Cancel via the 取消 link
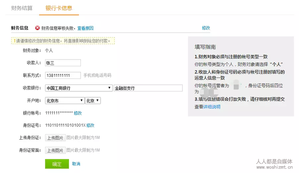Viewport: 299px width, 173px height. (x=76, y=164)
